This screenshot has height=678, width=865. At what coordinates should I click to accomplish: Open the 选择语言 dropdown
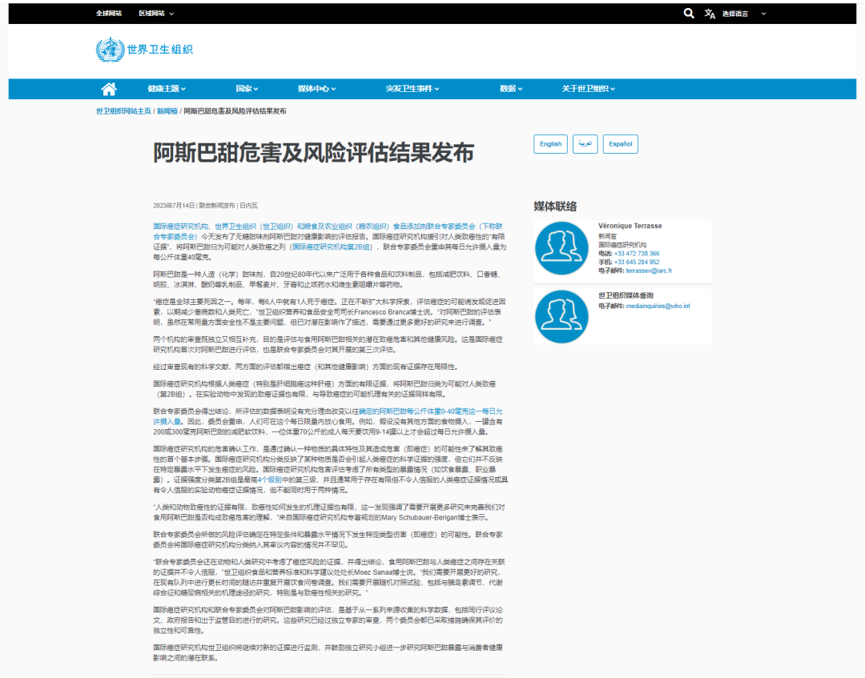[741, 14]
